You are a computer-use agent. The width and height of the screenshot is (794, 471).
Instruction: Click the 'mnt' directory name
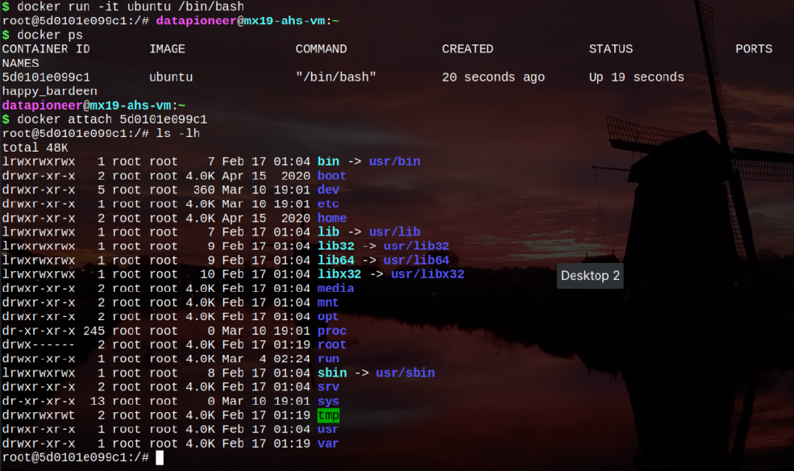(x=328, y=302)
